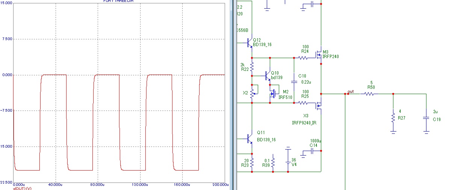This screenshot has height=190, width=455.
Task: Select the R23 resistor symbol
Action: pyautogui.click(x=252, y=163)
